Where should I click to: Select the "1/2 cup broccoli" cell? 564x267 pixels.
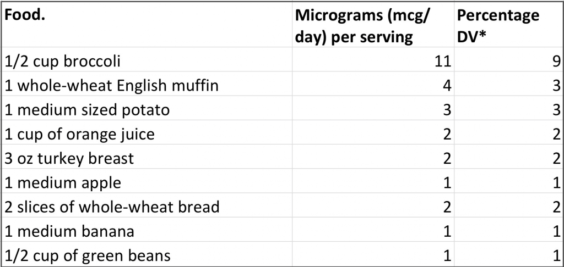tap(146, 60)
